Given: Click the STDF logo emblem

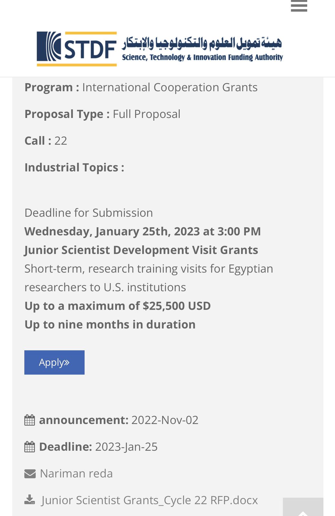Looking at the screenshot, I should click(x=77, y=49).
